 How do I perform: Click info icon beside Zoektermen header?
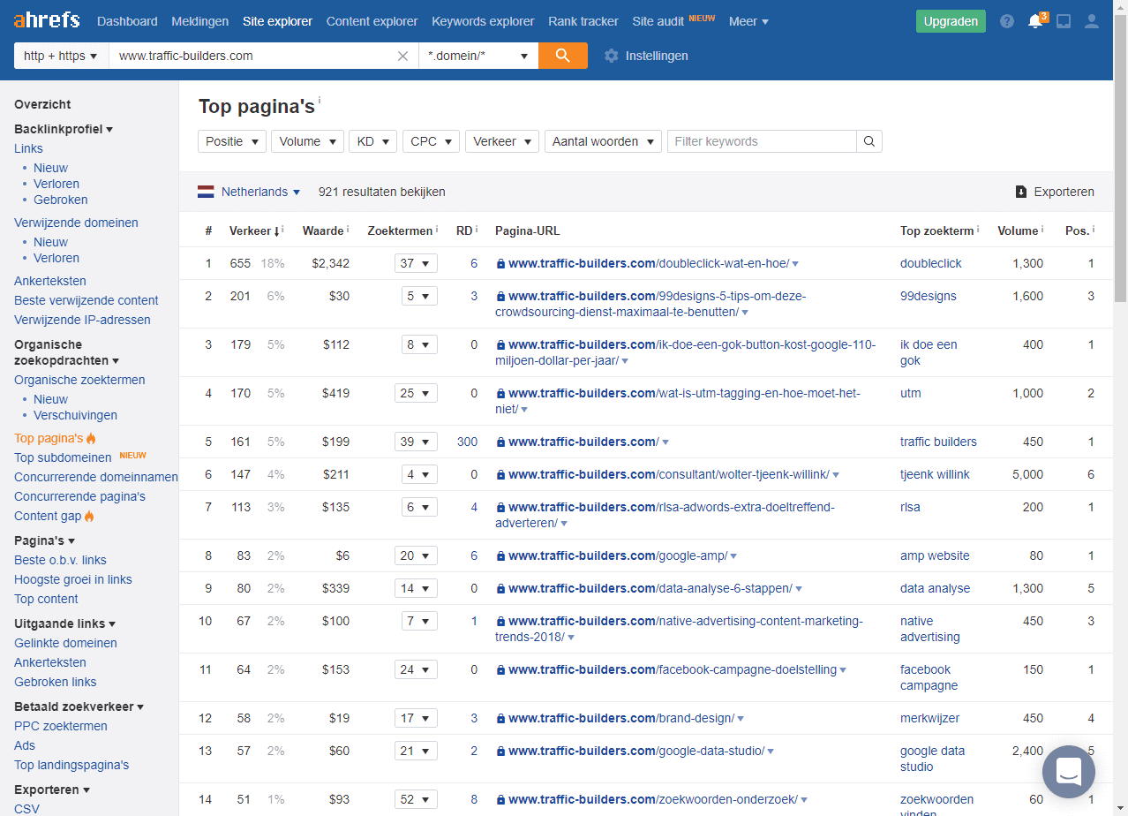pyautogui.click(x=437, y=230)
